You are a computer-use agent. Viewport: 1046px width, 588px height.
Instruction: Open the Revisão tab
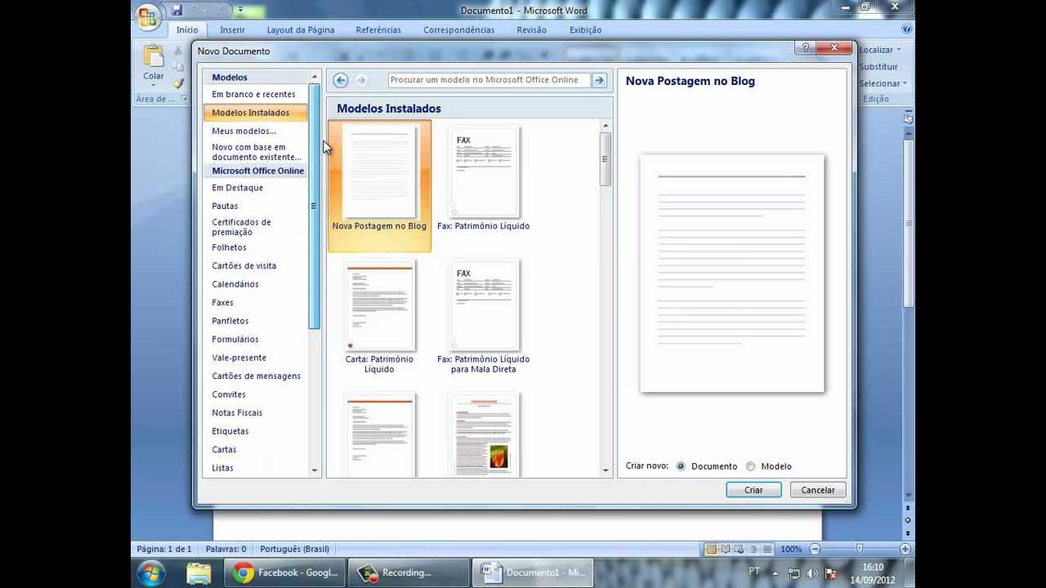tap(531, 30)
